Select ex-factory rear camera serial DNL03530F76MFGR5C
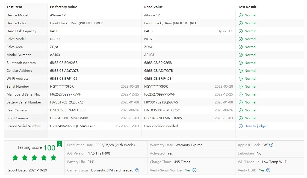The image size is (307, 178). [x=68, y=110]
